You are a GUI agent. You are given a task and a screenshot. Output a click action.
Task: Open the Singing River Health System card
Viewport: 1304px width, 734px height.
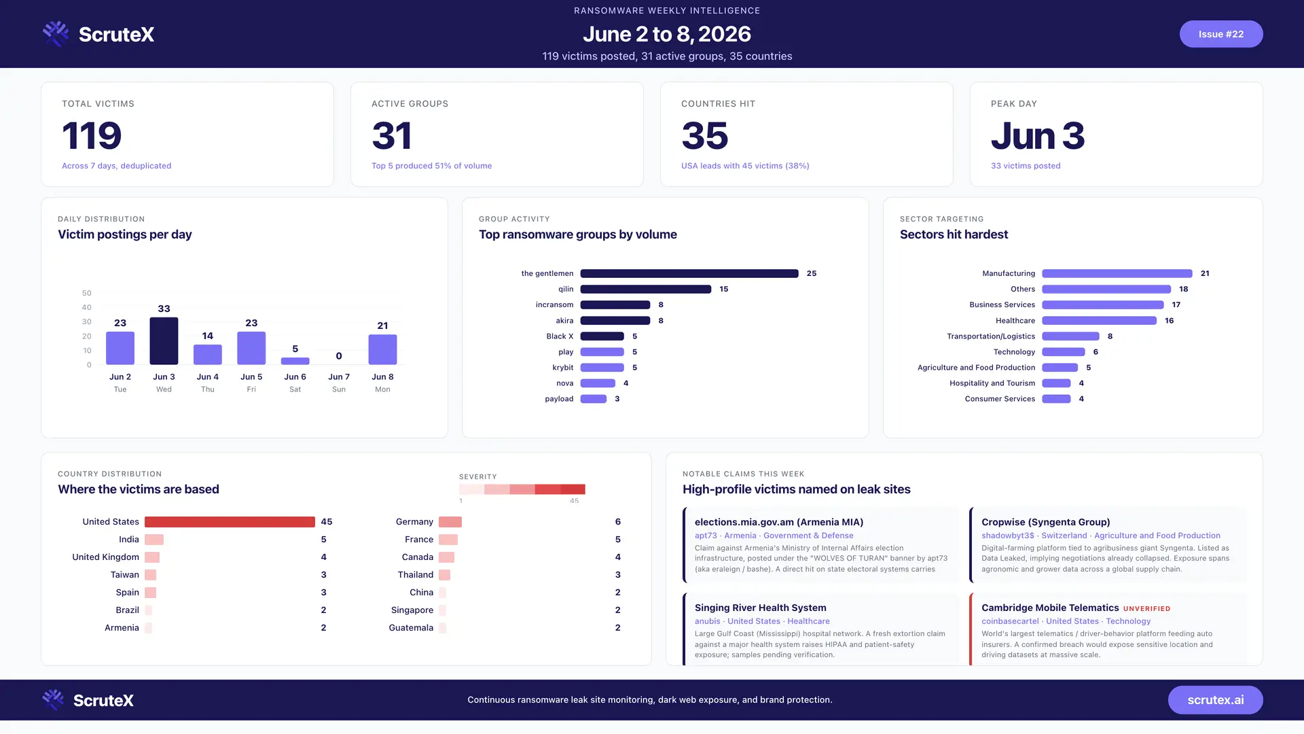[821, 629]
